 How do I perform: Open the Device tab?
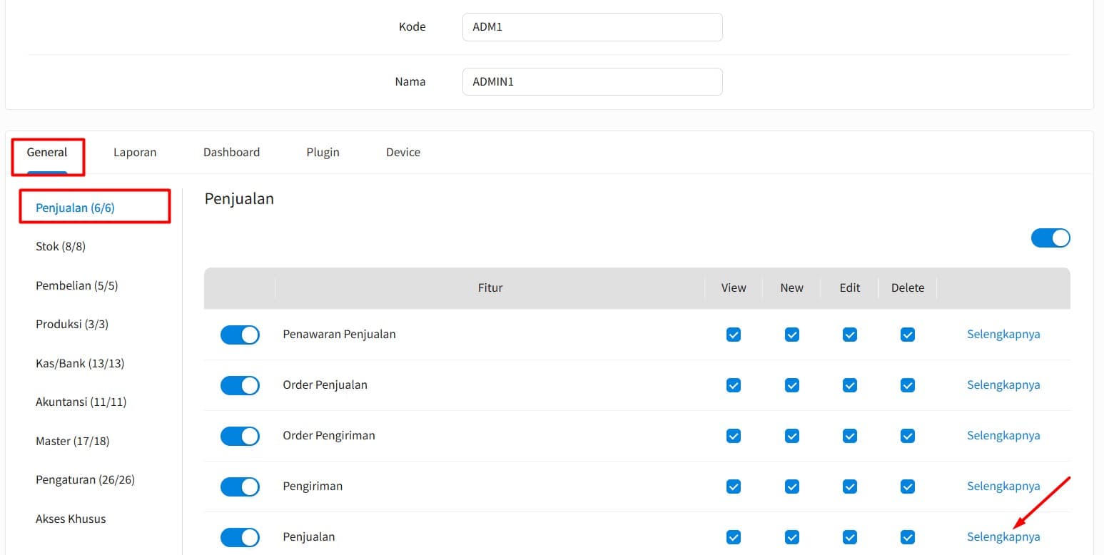tap(402, 152)
